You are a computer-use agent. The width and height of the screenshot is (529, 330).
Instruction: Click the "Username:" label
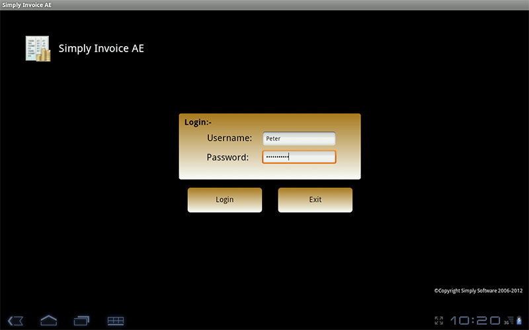point(229,138)
